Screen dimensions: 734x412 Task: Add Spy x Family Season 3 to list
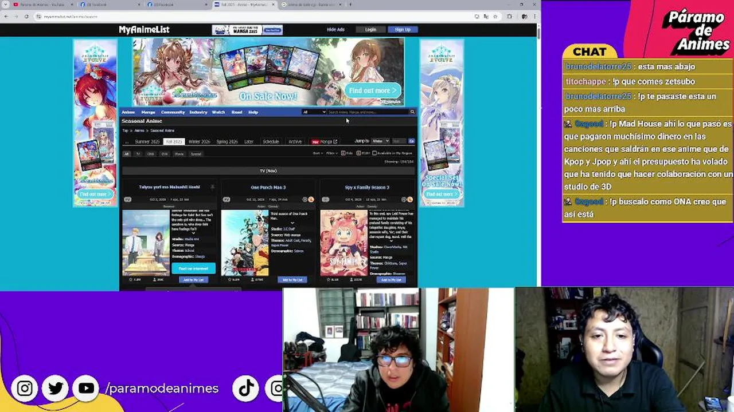[391, 280]
